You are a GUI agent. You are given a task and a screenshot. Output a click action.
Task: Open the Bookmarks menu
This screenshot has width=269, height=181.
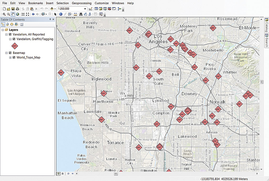pos(35,3)
